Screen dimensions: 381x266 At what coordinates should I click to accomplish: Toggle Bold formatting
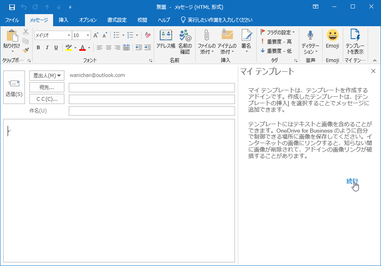[x=38, y=48]
